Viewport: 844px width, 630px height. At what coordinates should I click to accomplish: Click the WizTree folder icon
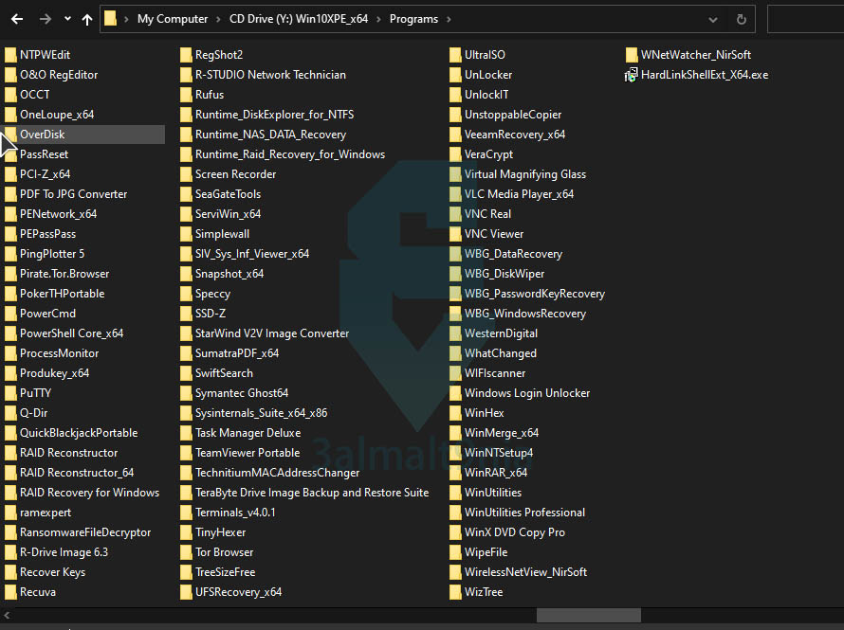pos(455,592)
